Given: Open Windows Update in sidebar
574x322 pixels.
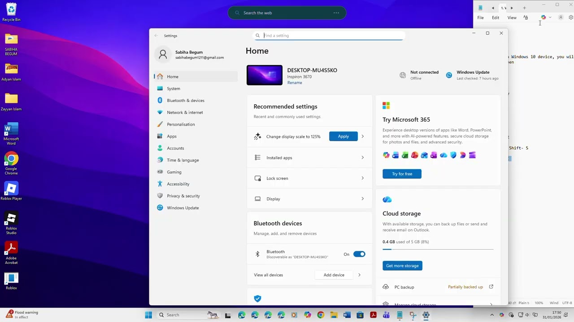Looking at the screenshot, I should click(x=196, y=208).
